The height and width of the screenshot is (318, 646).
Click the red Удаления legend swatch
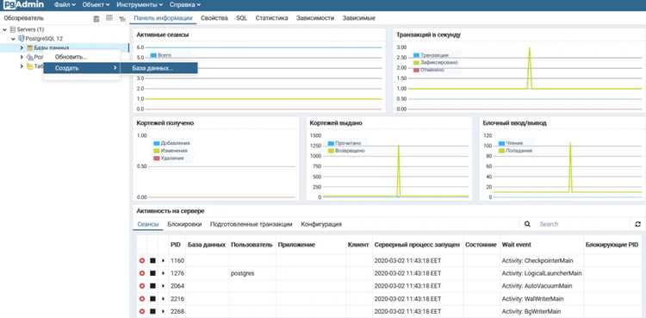point(157,159)
